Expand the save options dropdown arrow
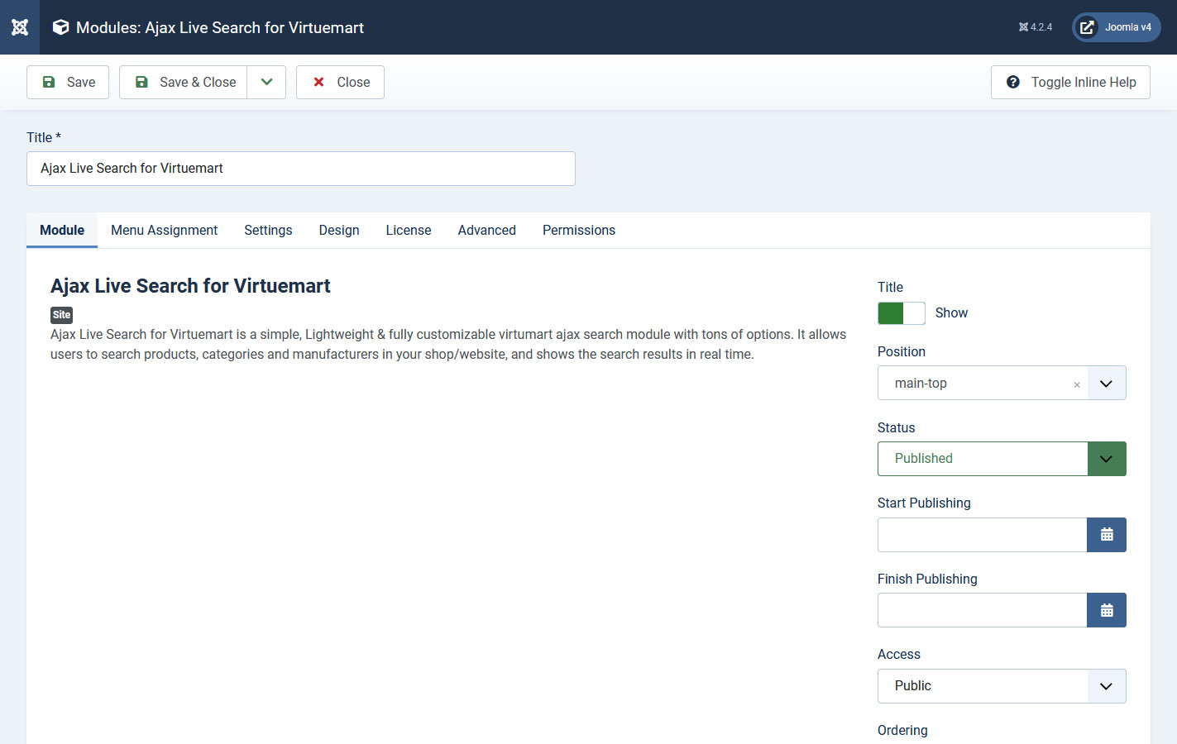Viewport: 1177px width, 744px height. [x=266, y=82]
